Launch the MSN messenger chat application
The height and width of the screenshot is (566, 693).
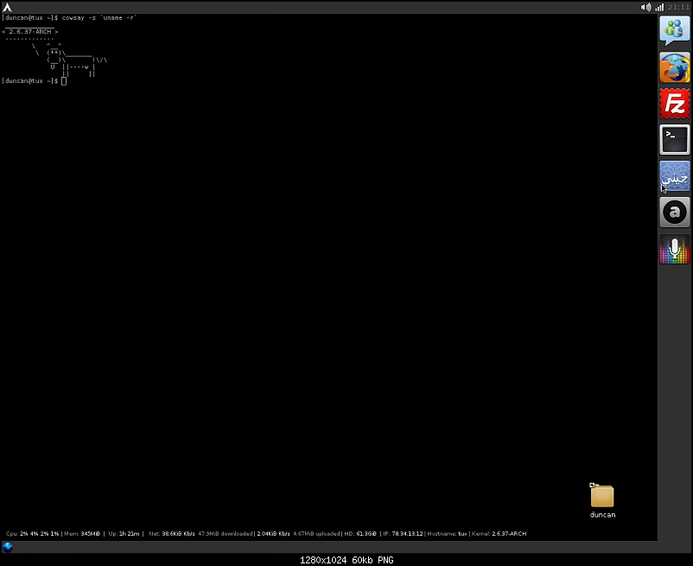pyautogui.click(x=674, y=31)
